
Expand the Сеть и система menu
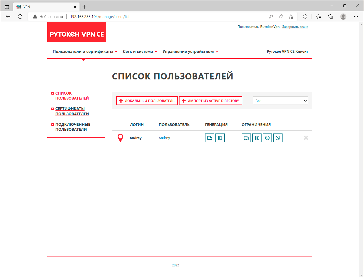pos(140,52)
